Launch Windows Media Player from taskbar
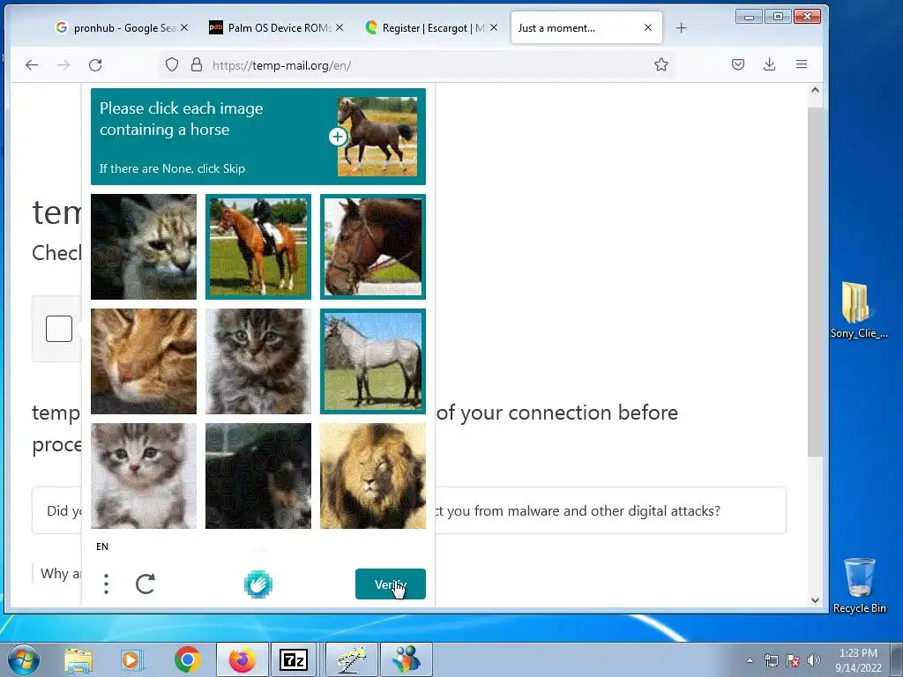Image resolution: width=903 pixels, height=677 pixels. click(x=131, y=660)
